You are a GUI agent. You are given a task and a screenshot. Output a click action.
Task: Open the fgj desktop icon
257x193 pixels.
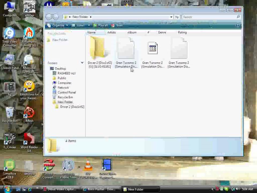click(x=10, y=89)
